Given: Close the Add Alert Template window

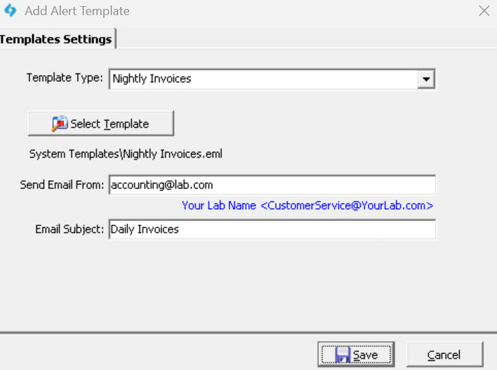Looking at the screenshot, I should 484,11.
